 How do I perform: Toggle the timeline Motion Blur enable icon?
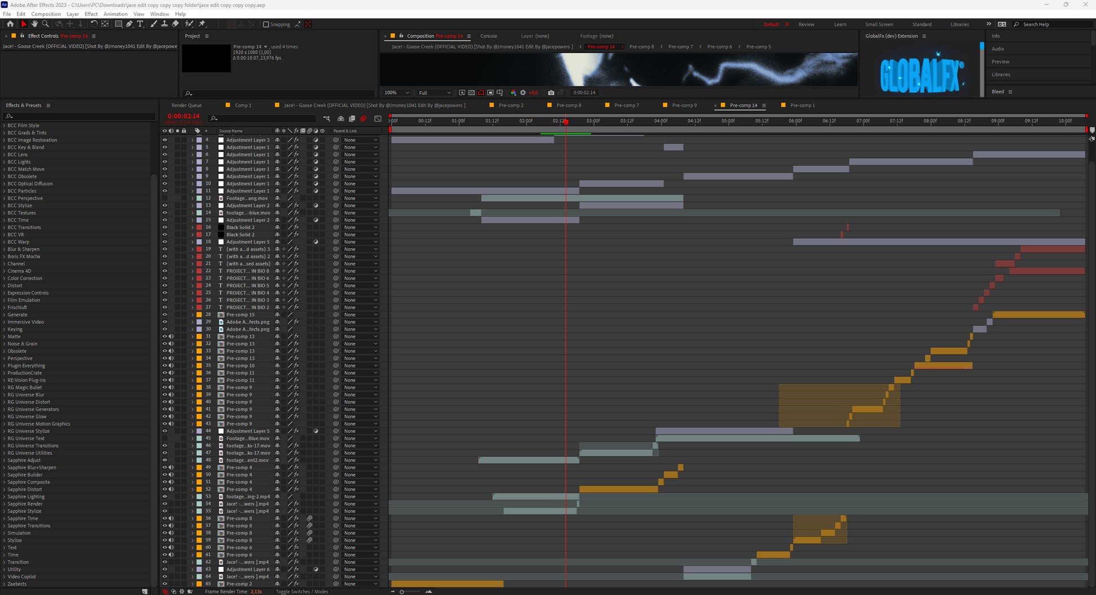point(363,119)
